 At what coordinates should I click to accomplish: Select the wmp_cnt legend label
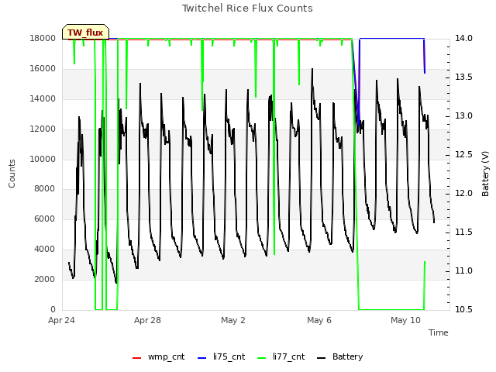click(166, 356)
